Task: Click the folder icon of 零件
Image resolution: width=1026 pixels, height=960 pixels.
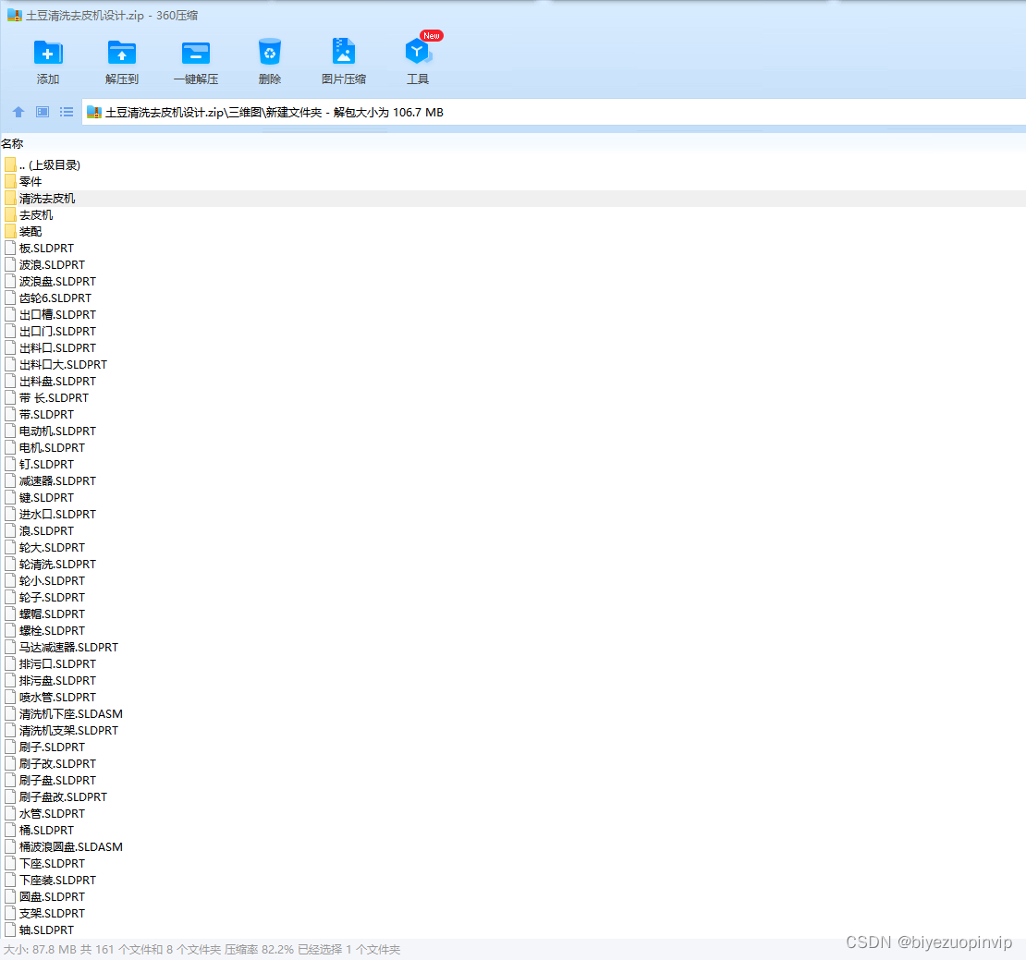Action: 10,182
